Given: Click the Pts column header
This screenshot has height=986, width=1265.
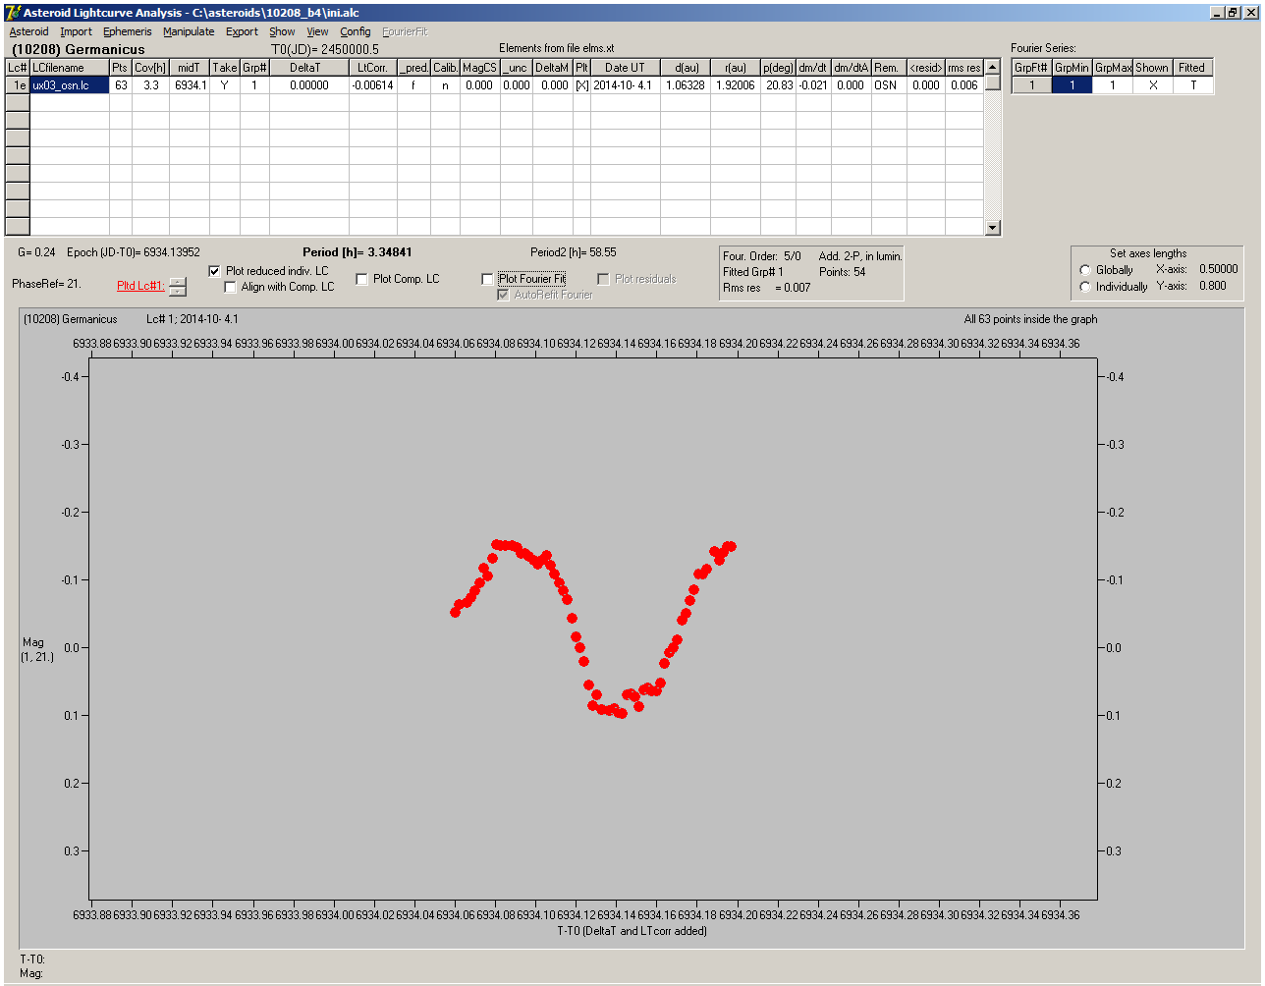Looking at the screenshot, I should pos(120,68).
